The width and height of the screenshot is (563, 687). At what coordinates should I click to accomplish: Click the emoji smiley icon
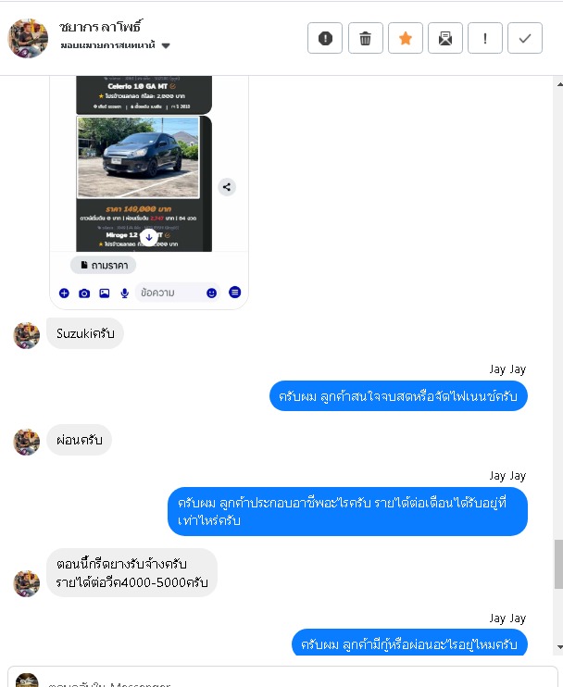(212, 294)
